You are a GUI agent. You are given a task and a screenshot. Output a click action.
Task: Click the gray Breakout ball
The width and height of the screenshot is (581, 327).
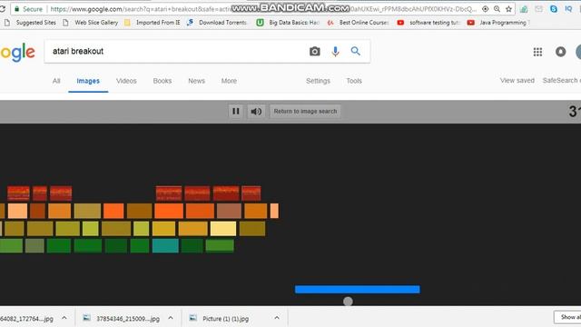348,302
